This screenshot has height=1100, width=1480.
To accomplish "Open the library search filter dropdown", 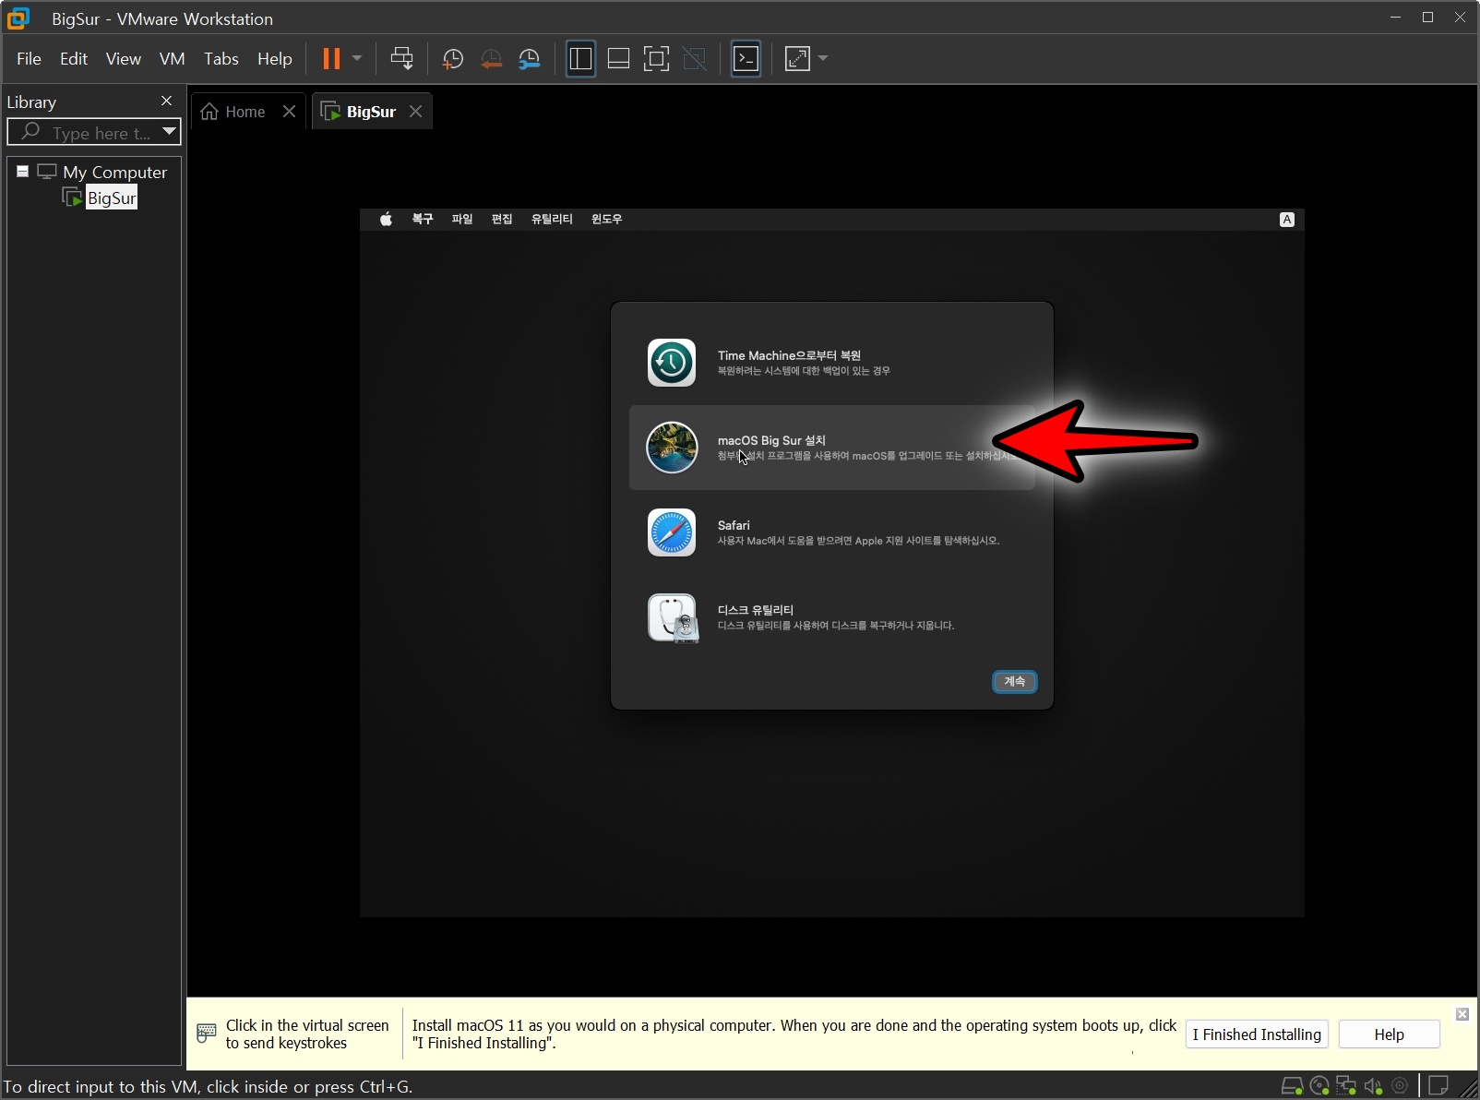I will pyautogui.click(x=169, y=132).
